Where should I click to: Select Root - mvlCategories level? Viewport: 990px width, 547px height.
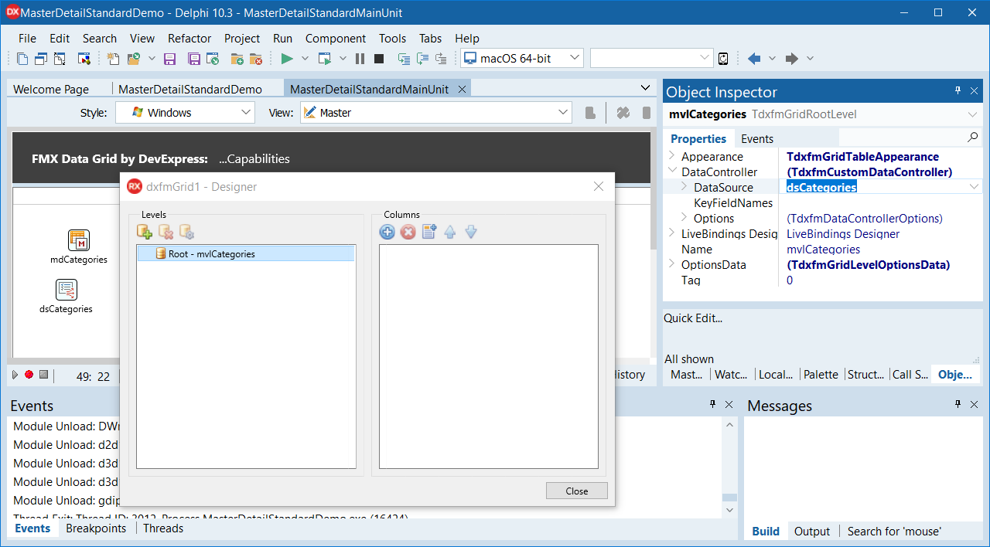point(246,253)
